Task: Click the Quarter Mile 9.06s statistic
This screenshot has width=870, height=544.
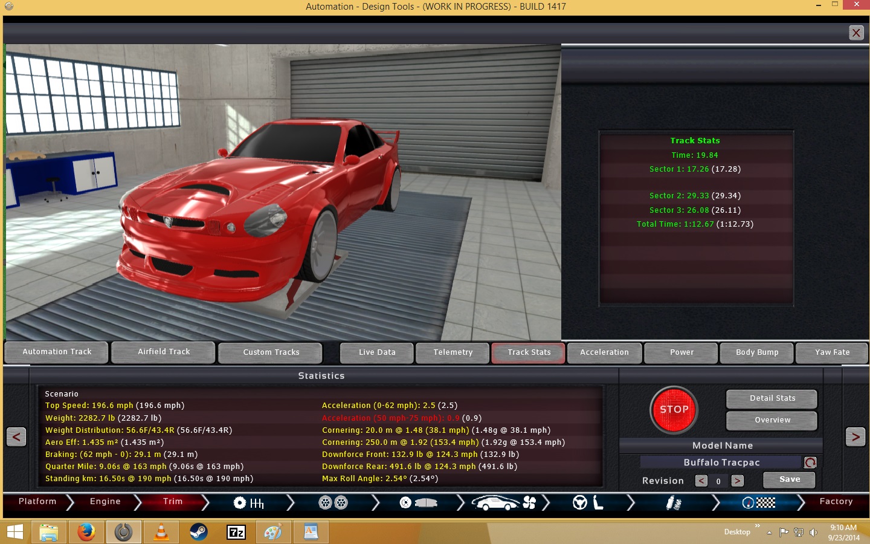Action: tap(144, 467)
